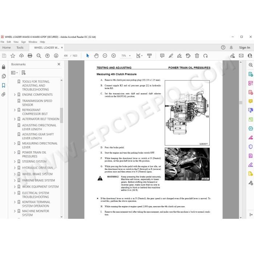
Task: Choose the Selection arrow tool
Action: [x=88, y=56]
